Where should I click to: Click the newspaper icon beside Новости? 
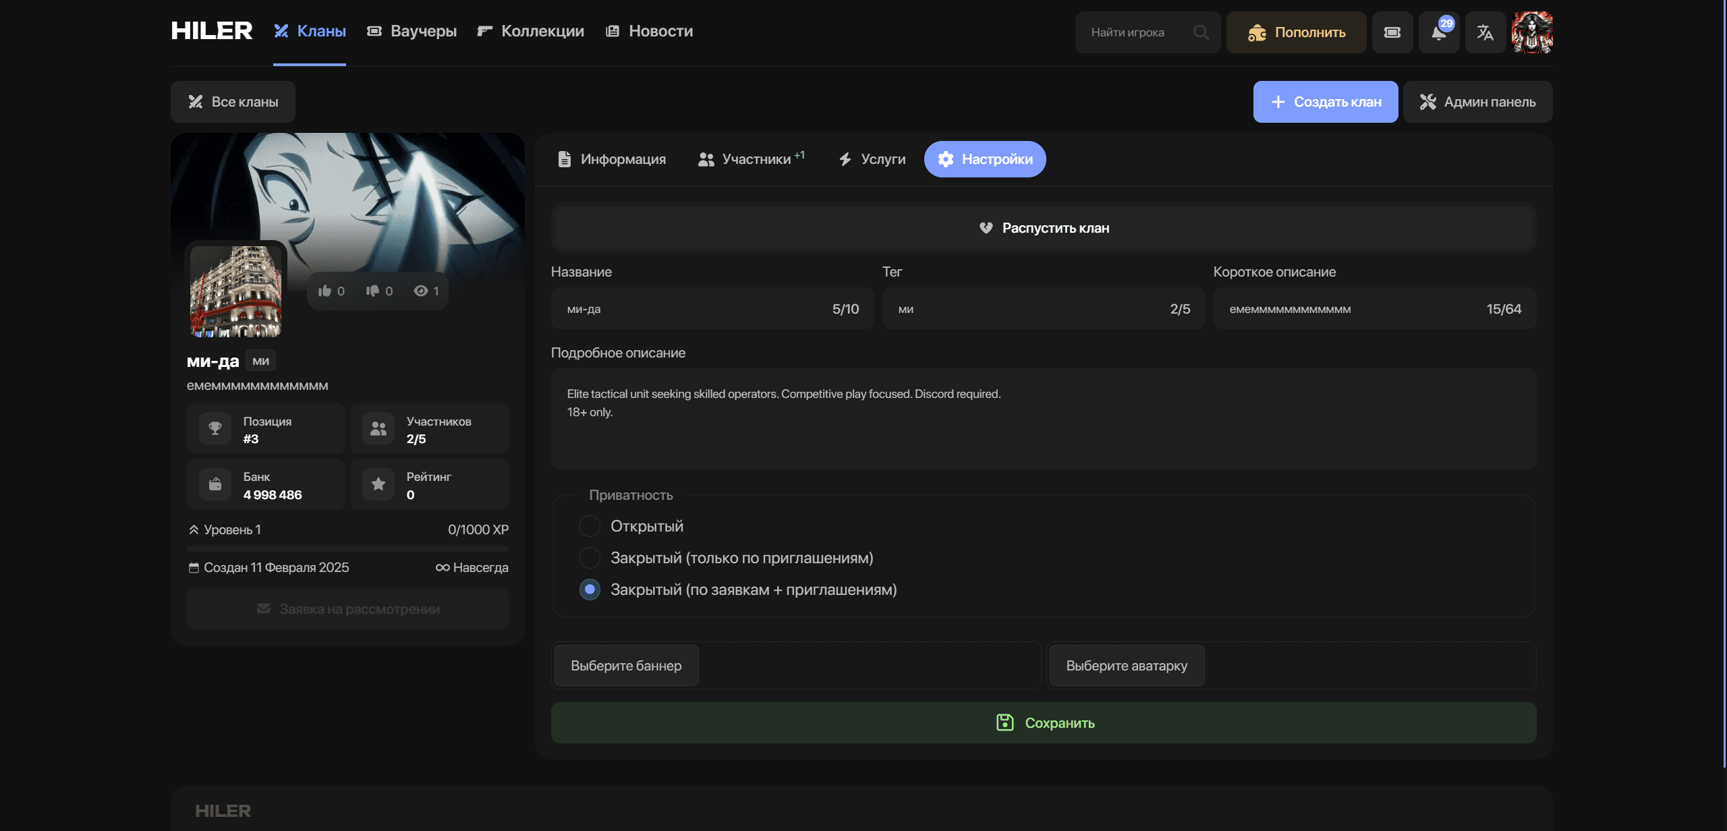(x=613, y=31)
